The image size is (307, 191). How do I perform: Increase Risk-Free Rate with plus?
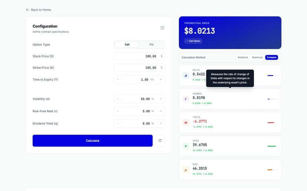161,111
